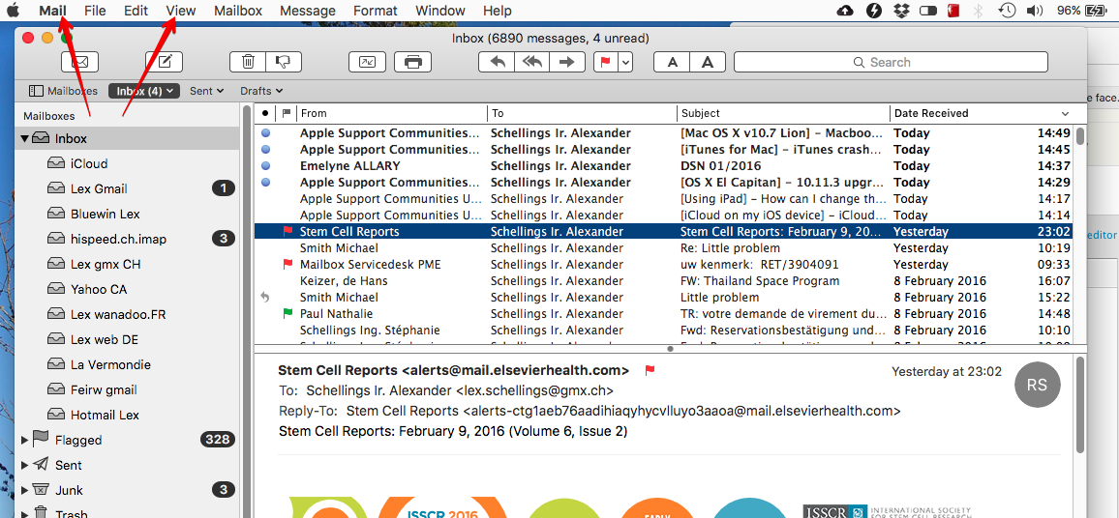Image resolution: width=1119 pixels, height=518 pixels.
Task: Select the Lex web DE inbox
Action: pos(127,339)
